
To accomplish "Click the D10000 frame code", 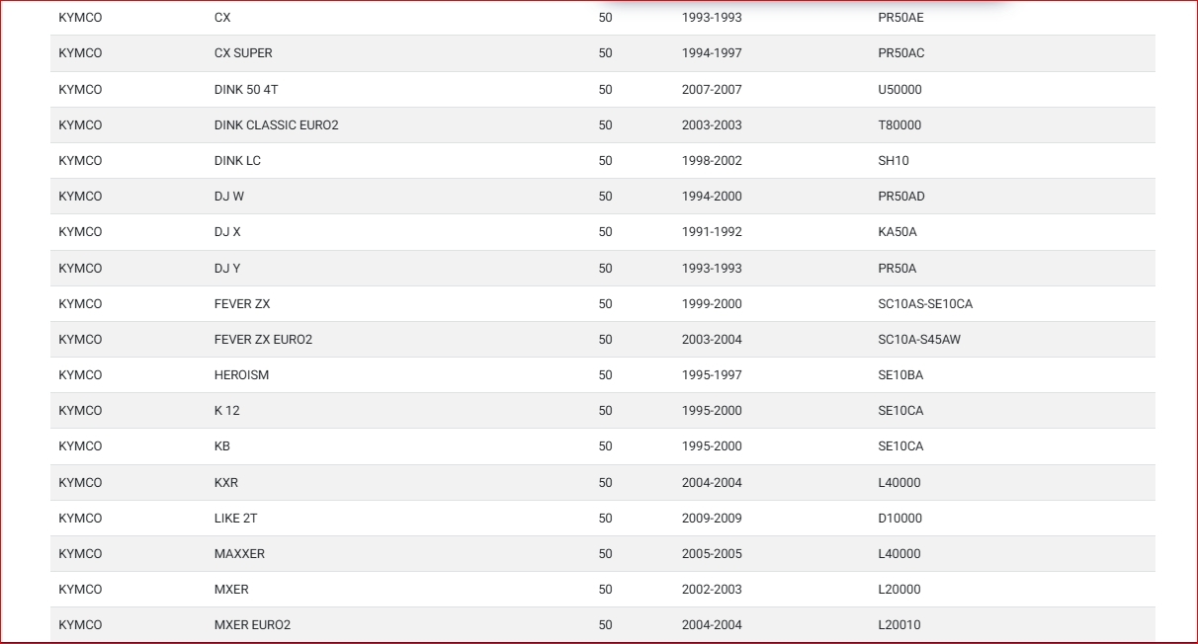I will (x=899, y=519).
